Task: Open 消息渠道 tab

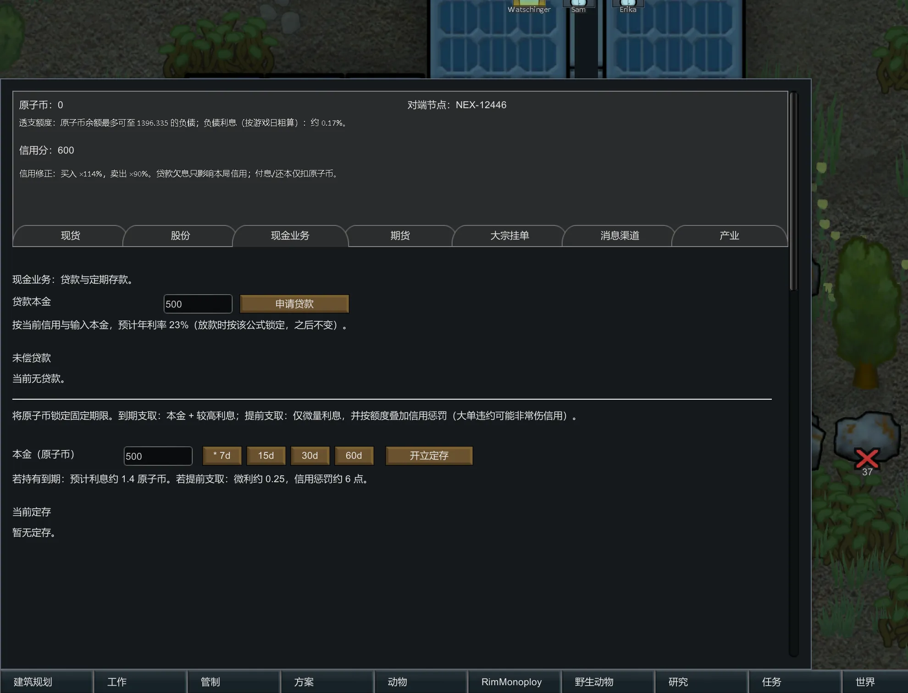Action: pos(620,236)
